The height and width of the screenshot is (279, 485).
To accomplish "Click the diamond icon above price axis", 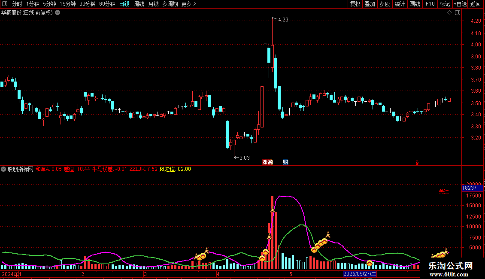I will (x=449, y=12).
